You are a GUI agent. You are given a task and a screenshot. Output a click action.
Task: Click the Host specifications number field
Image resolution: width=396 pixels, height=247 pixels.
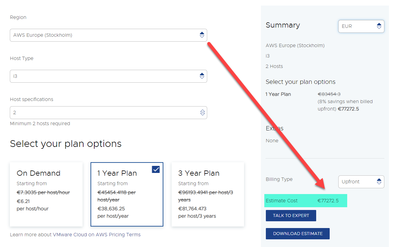pyautogui.click(x=104, y=113)
